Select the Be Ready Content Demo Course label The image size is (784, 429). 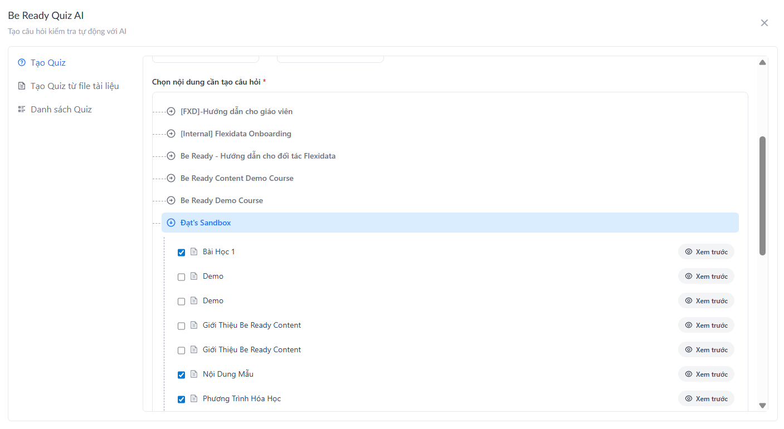(x=237, y=178)
